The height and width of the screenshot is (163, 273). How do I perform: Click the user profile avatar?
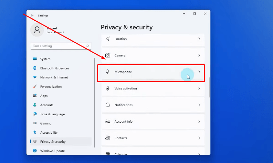37,30
